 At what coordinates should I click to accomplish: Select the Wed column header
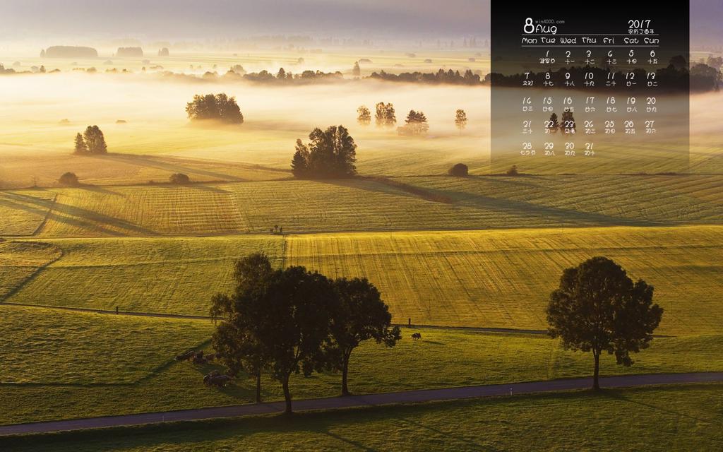coord(568,41)
